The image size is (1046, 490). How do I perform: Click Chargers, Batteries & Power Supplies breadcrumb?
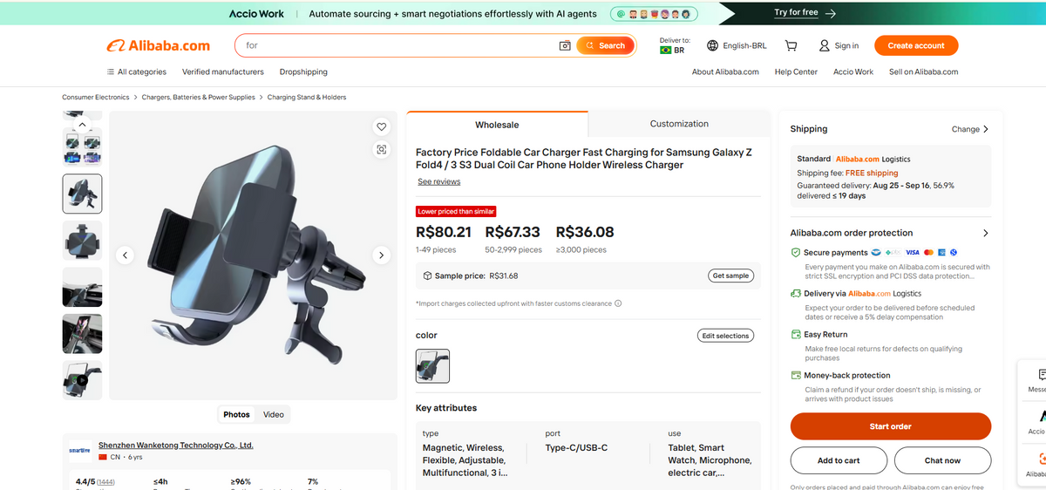click(x=198, y=97)
